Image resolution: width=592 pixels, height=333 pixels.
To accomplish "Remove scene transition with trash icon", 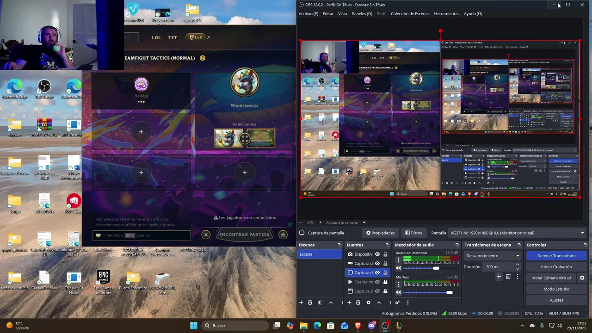I will [x=508, y=277].
